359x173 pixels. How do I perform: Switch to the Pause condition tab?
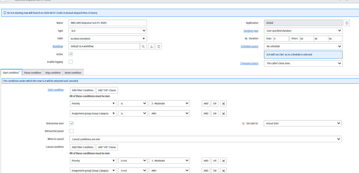(33, 72)
